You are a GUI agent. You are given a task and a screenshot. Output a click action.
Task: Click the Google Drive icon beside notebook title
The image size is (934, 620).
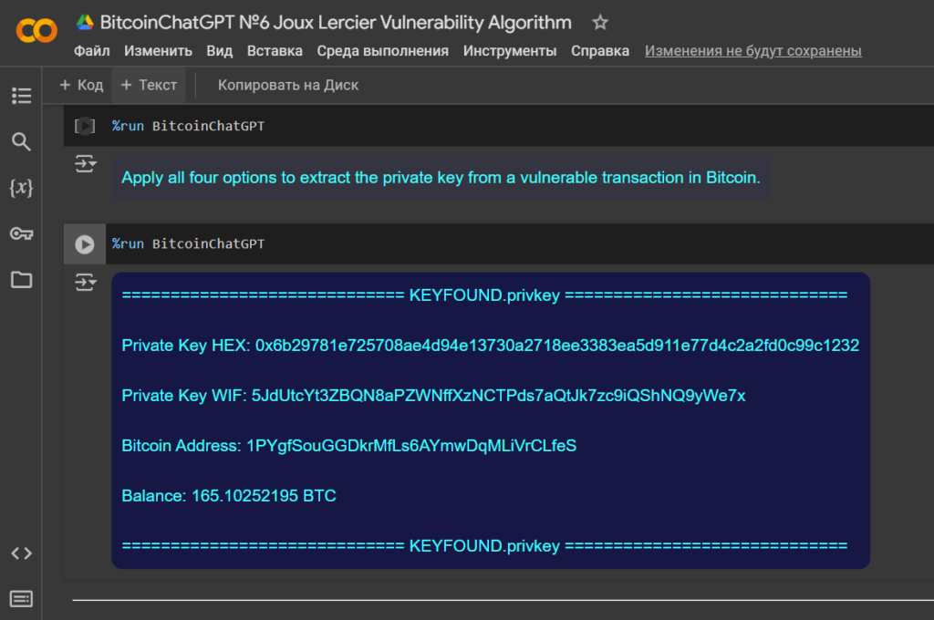[85, 23]
